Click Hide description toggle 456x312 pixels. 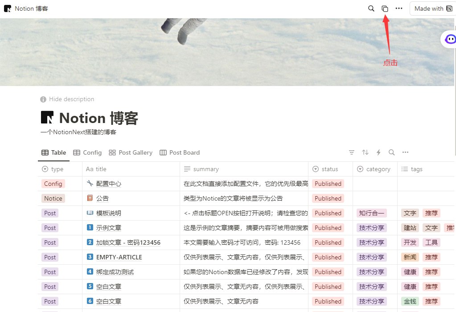(x=67, y=99)
